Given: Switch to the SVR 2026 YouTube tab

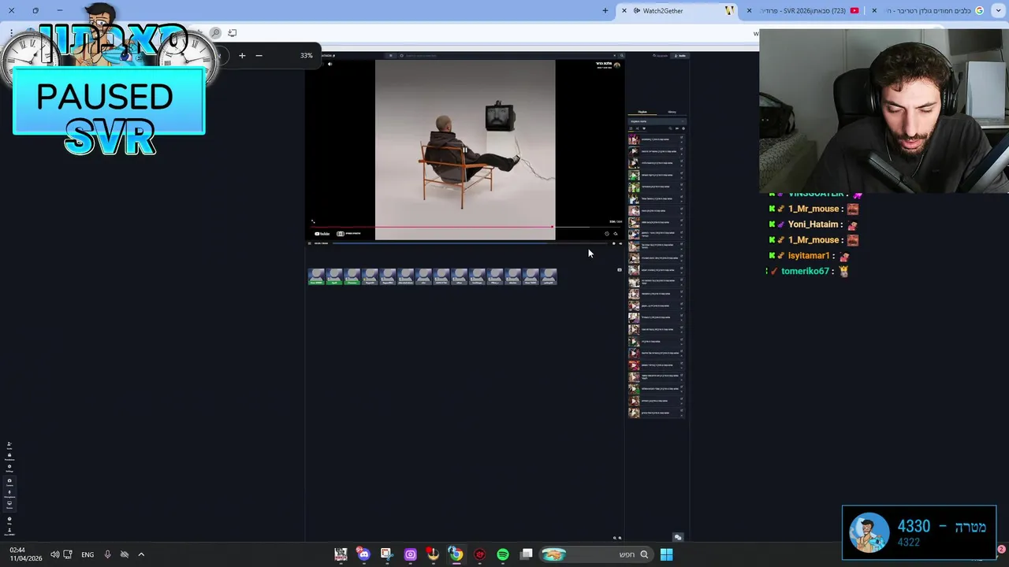Looking at the screenshot, I should 804,11.
